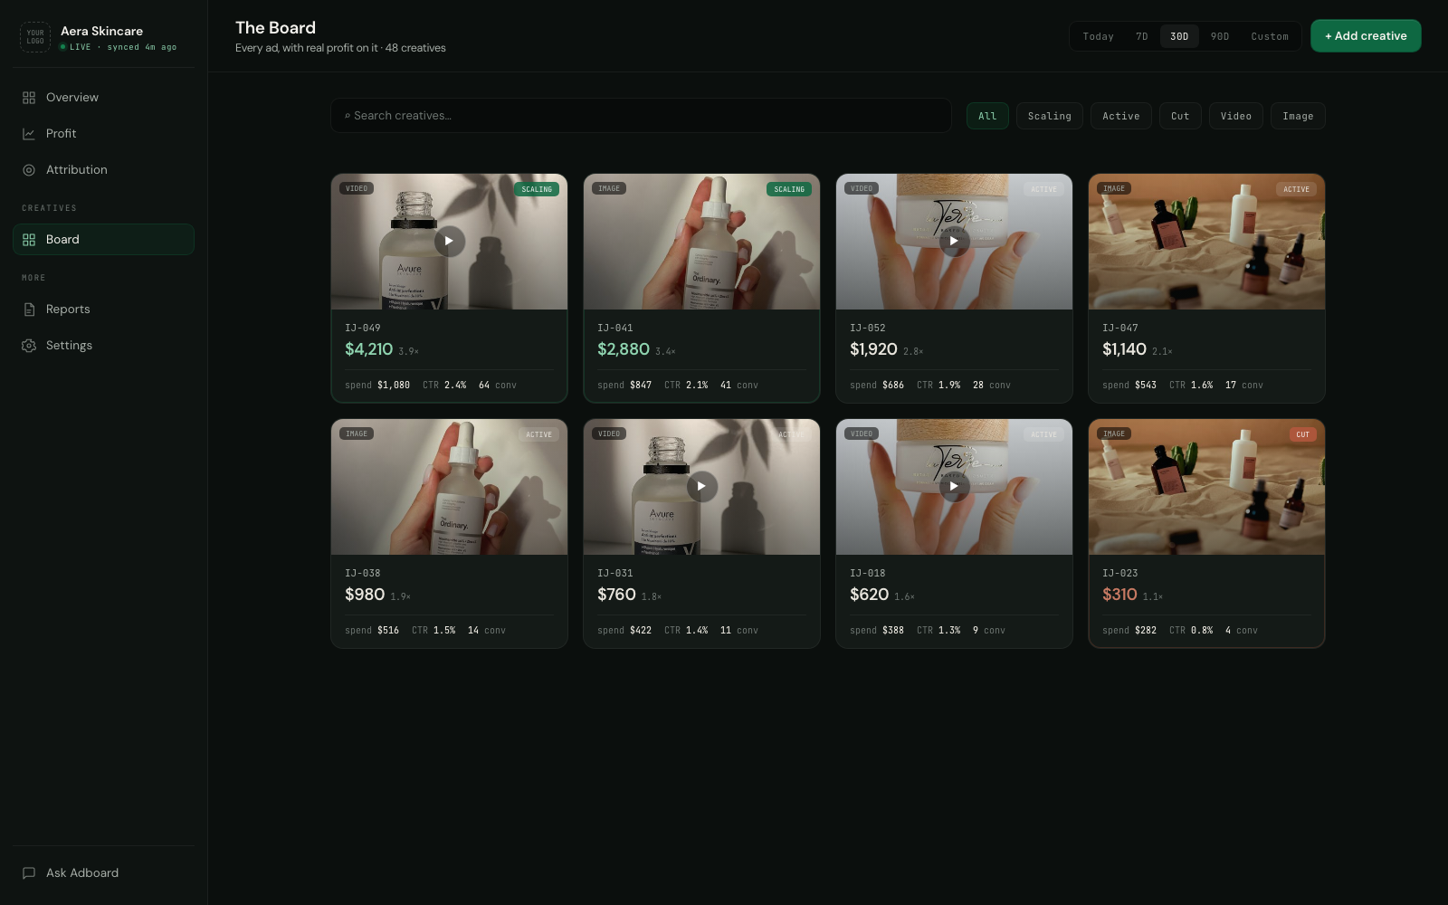Select the 90D date range
1448x905 pixels.
point(1220,36)
